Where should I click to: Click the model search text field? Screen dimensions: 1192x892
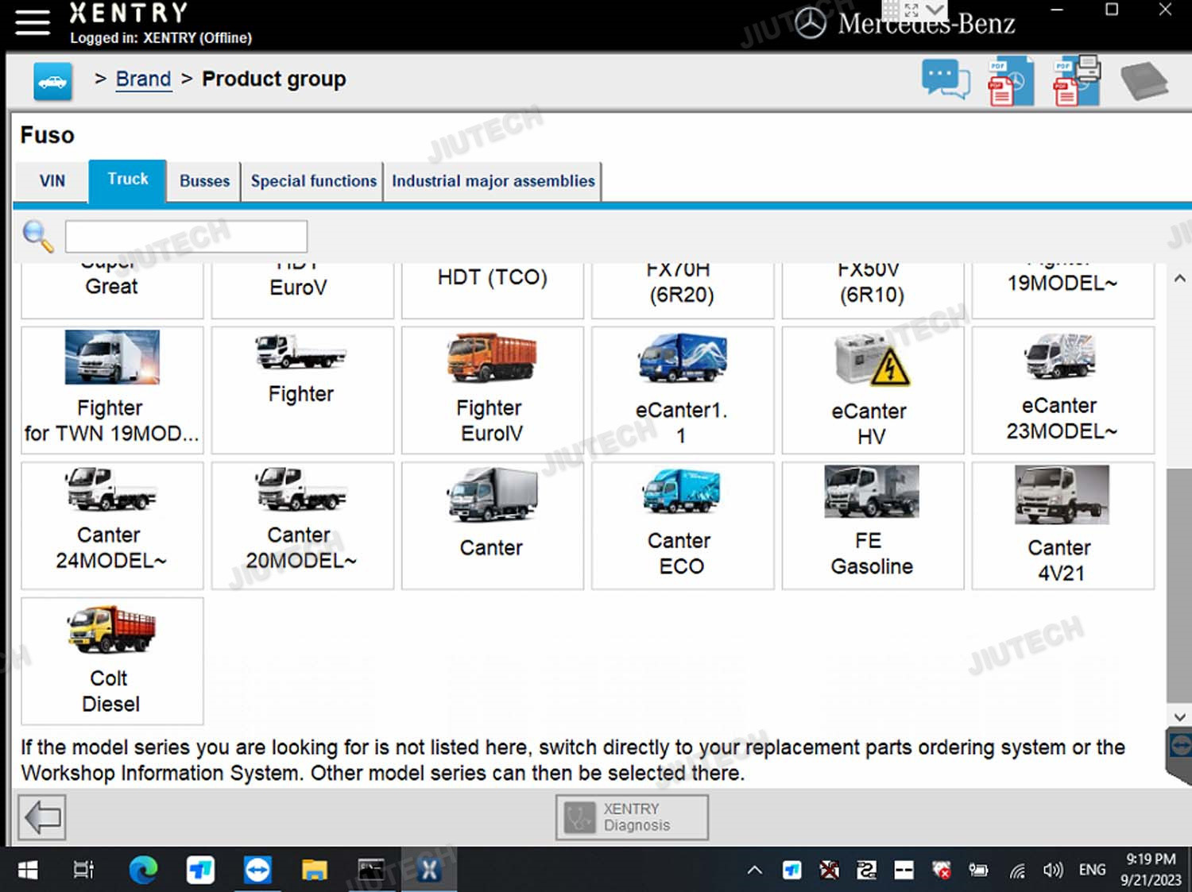[x=186, y=237]
